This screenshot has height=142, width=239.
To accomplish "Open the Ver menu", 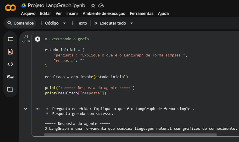I will (59, 13).
